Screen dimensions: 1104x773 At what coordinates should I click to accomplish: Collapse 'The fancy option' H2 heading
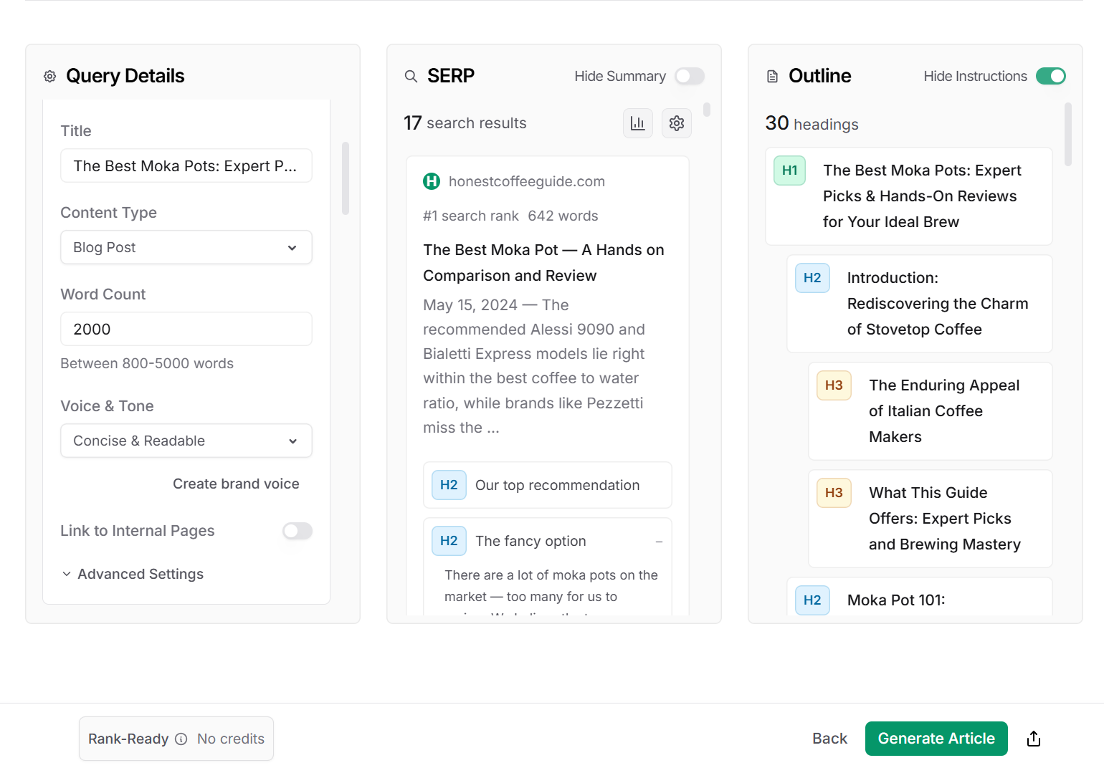659,542
